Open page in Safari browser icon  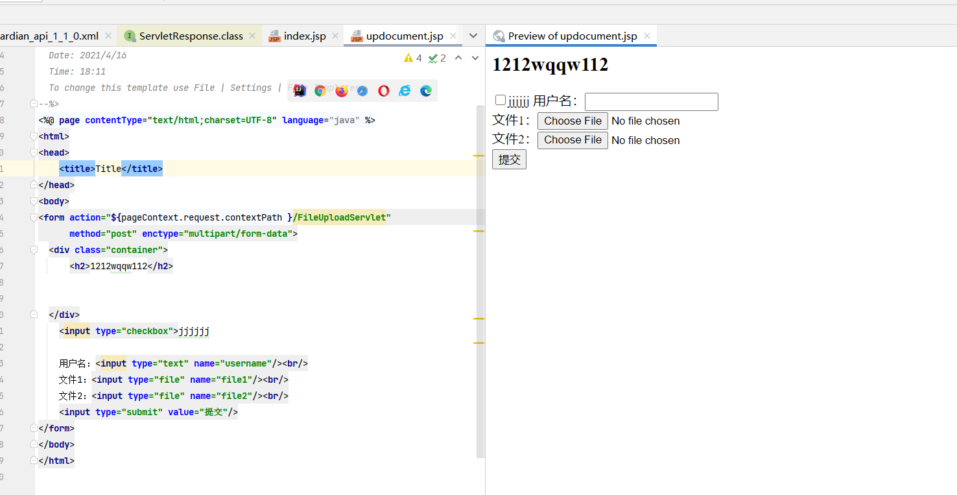tap(362, 91)
